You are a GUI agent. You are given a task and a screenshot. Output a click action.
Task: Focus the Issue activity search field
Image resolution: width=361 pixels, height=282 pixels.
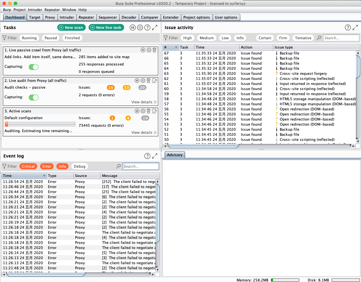[x=341, y=38]
